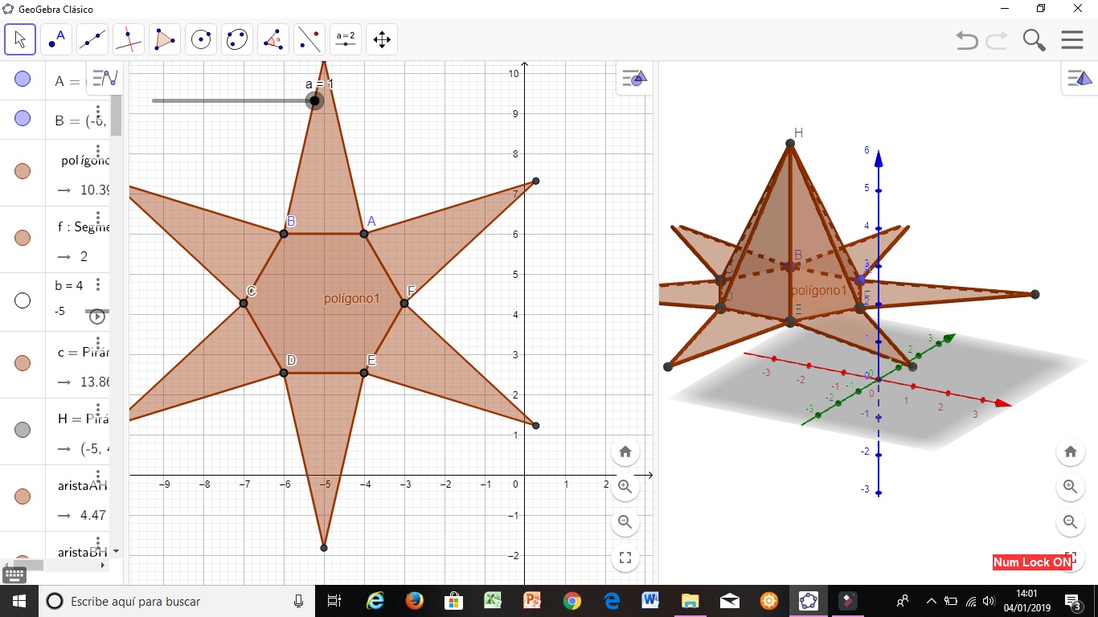1098x617 pixels.
Task: Select the Move Graphics View tool
Action: [381, 39]
